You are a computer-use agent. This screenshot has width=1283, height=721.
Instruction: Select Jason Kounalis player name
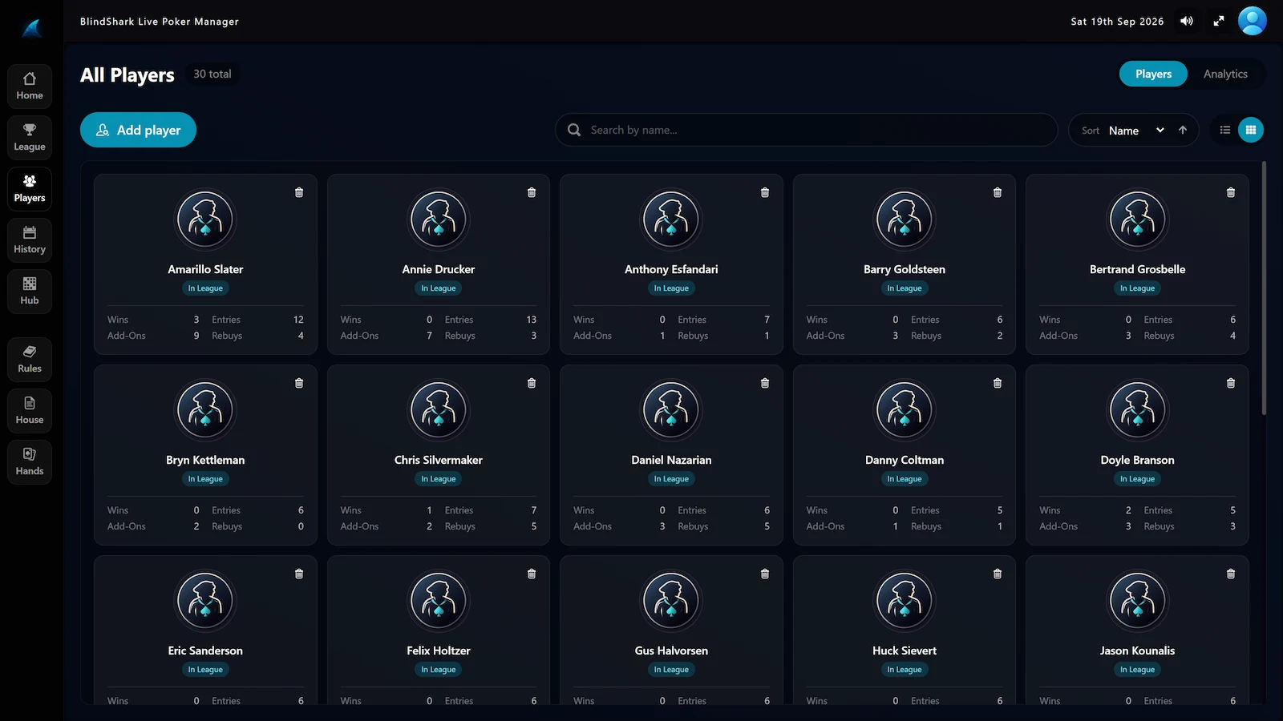1137,651
